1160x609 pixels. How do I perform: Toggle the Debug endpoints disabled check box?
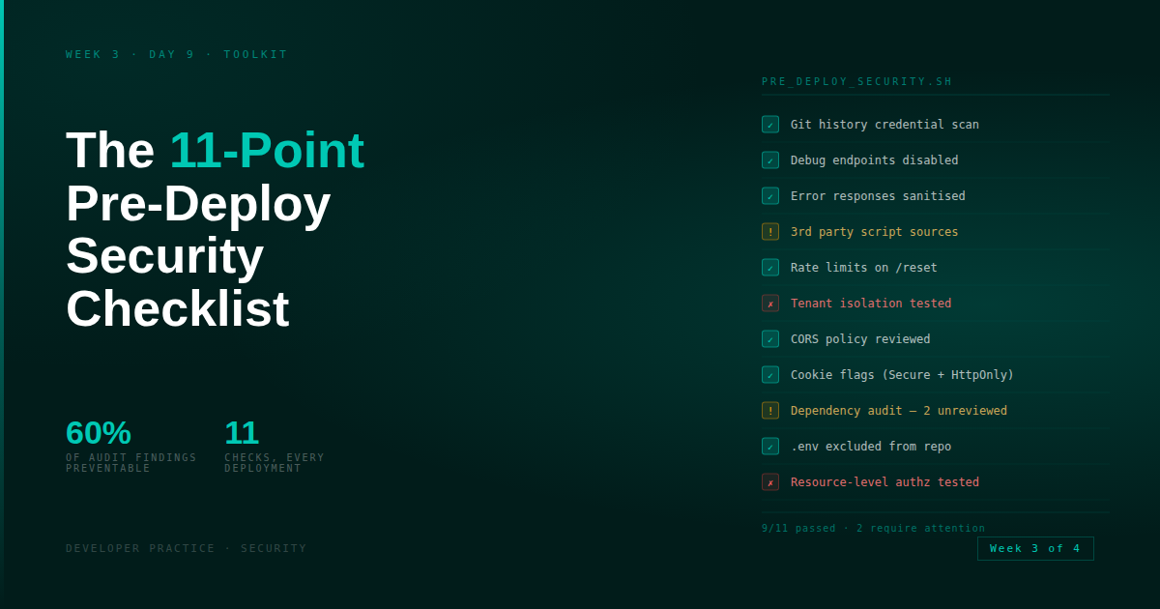770,160
